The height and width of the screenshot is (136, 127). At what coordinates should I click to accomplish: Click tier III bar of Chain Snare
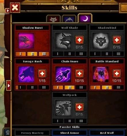tap(81, 88)
